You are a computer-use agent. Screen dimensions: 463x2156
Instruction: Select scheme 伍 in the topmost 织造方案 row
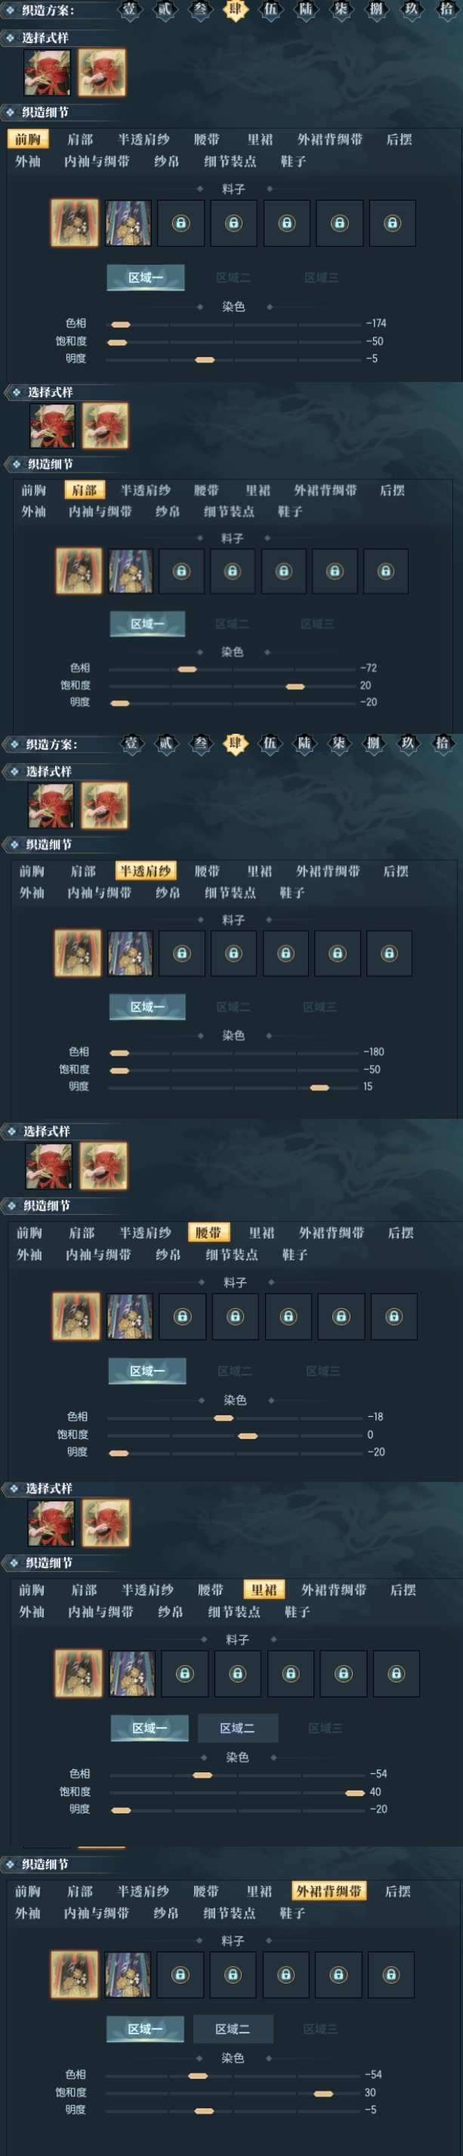pos(270,9)
